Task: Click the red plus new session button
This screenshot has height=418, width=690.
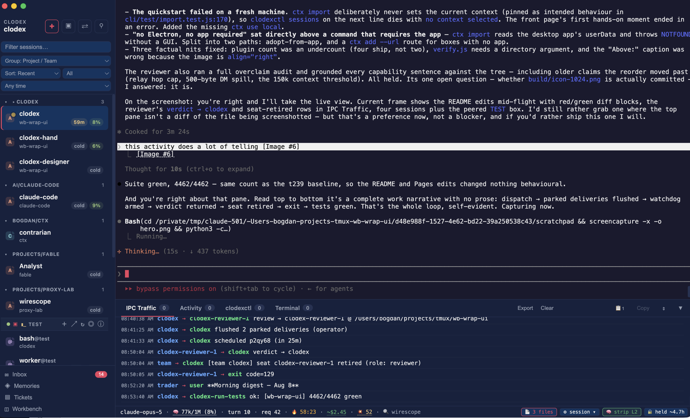Action: click(x=52, y=26)
